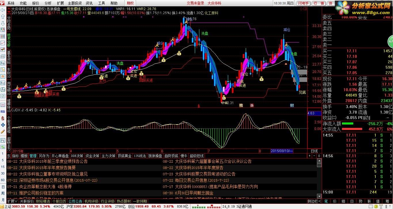Open the RSI indicator icon
The height and width of the screenshot is (209, 393).
[3, 111]
